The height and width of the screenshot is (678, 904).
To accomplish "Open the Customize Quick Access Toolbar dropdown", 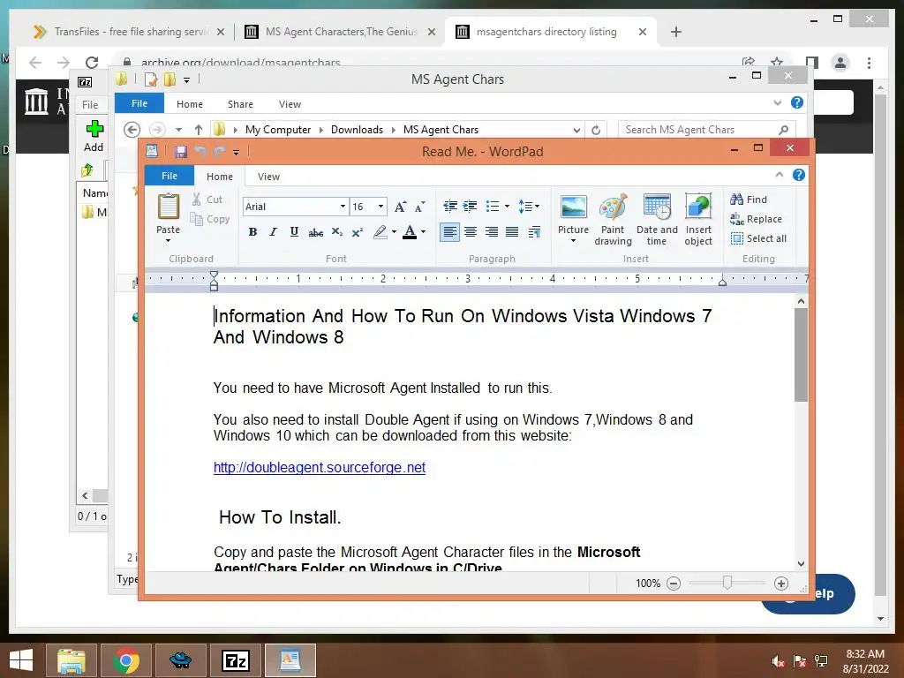I will [236, 152].
